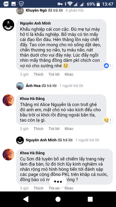
Task: Tap the shield icon in status bar
Action: point(21,4)
